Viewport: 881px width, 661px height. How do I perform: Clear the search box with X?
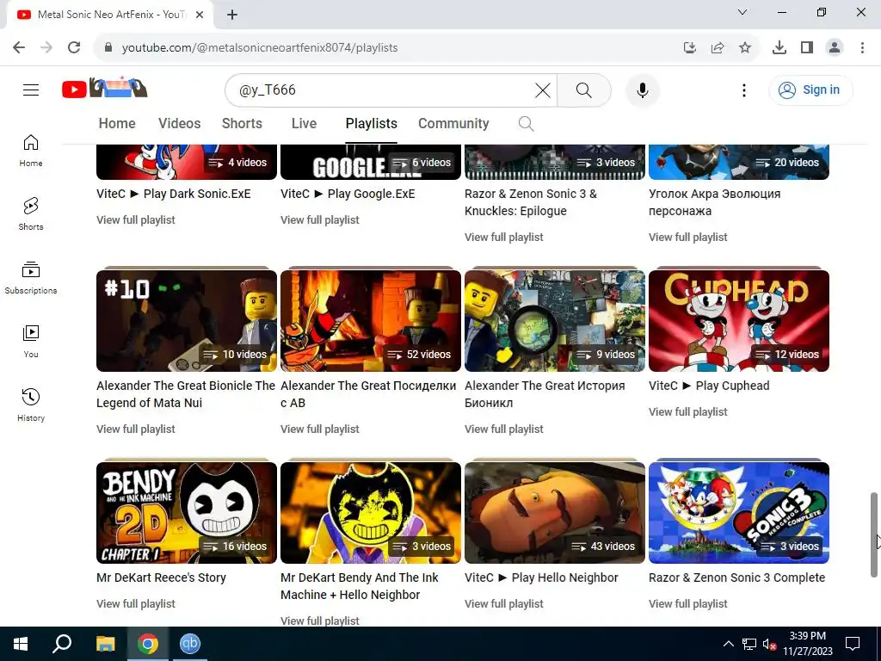pos(542,90)
